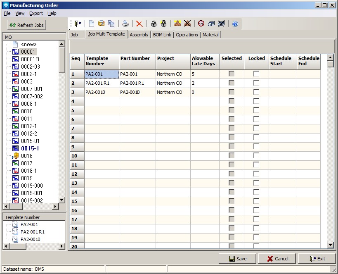
Task: Check the Locked box in row 3
Action: (256, 92)
